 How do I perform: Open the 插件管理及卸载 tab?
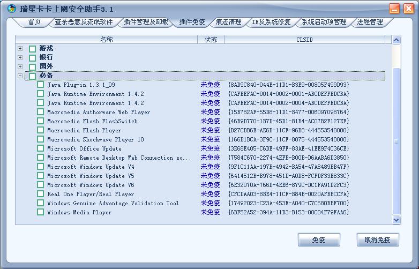point(146,22)
